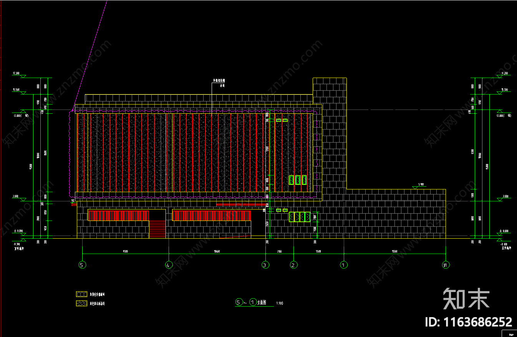Select the 10600 dimension text

click(x=217, y=252)
